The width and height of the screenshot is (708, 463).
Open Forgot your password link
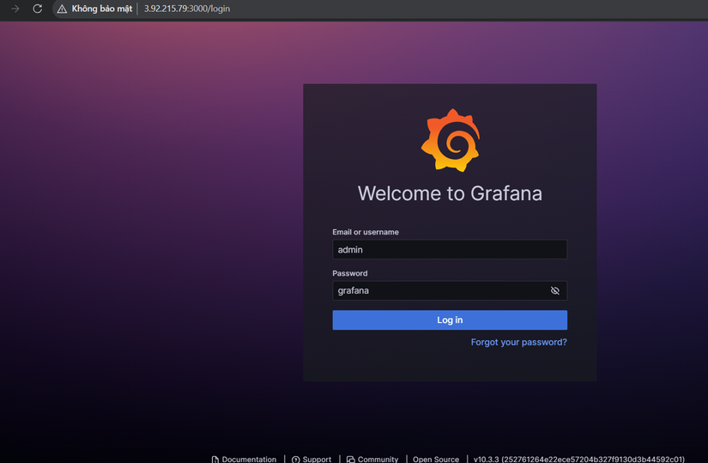pos(519,342)
